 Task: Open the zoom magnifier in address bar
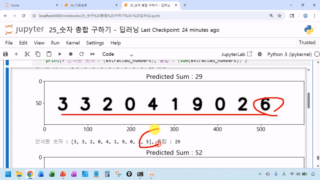click(x=271, y=16)
